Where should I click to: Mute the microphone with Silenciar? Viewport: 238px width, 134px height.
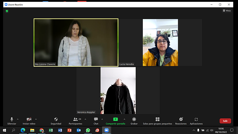click(12, 121)
